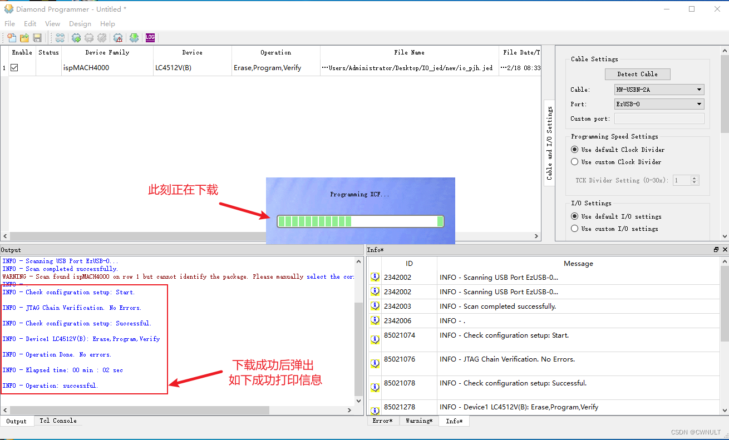Click the ID column header in Info
Image resolution: width=729 pixels, height=440 pixels.
click(x=409, y=264)
